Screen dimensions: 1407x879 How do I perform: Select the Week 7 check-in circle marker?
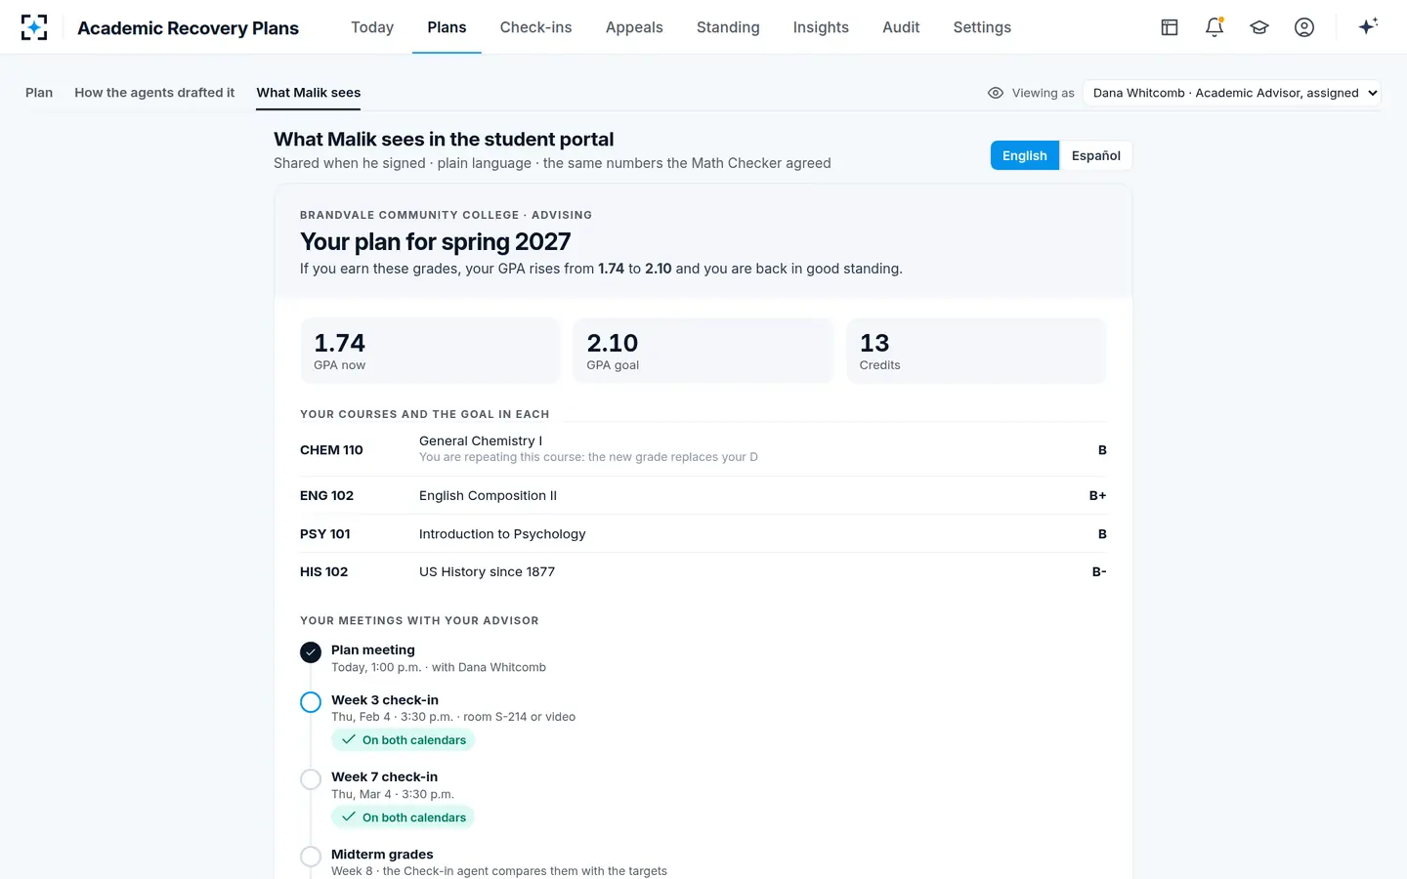[x=311, y=779]
